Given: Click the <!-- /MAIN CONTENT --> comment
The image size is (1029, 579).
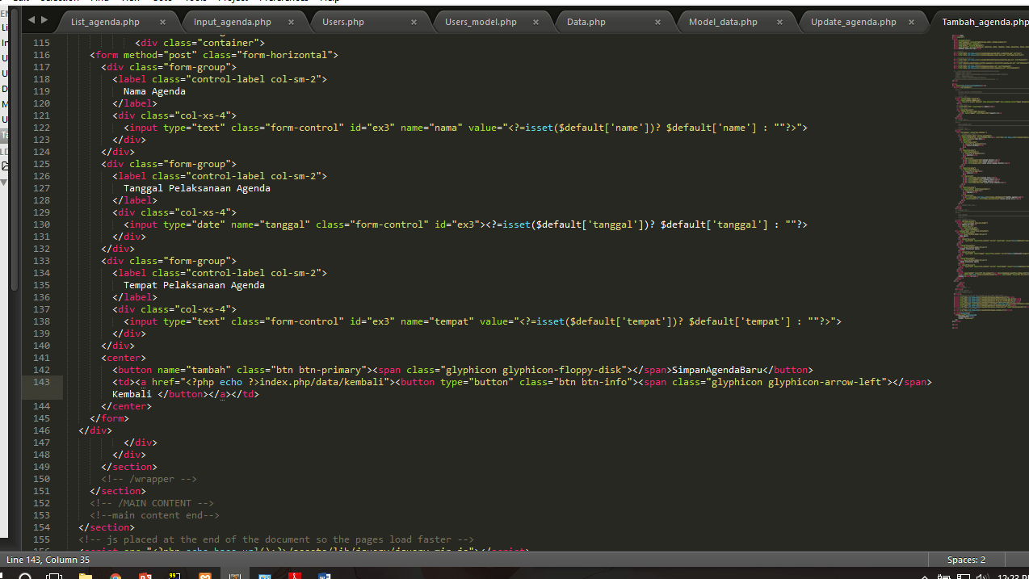Looking at the screenshot, I should click(152, 503).
